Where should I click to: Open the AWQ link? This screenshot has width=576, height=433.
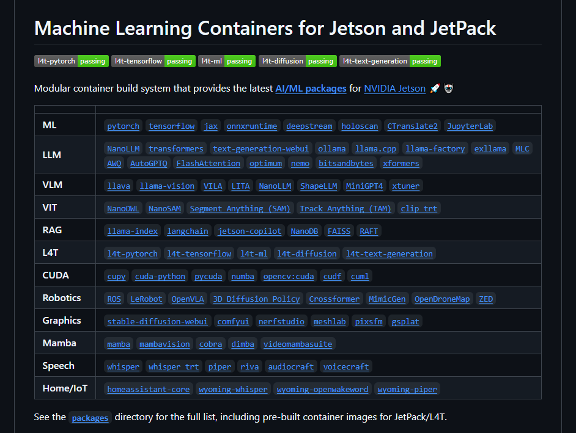click(114, 164)
